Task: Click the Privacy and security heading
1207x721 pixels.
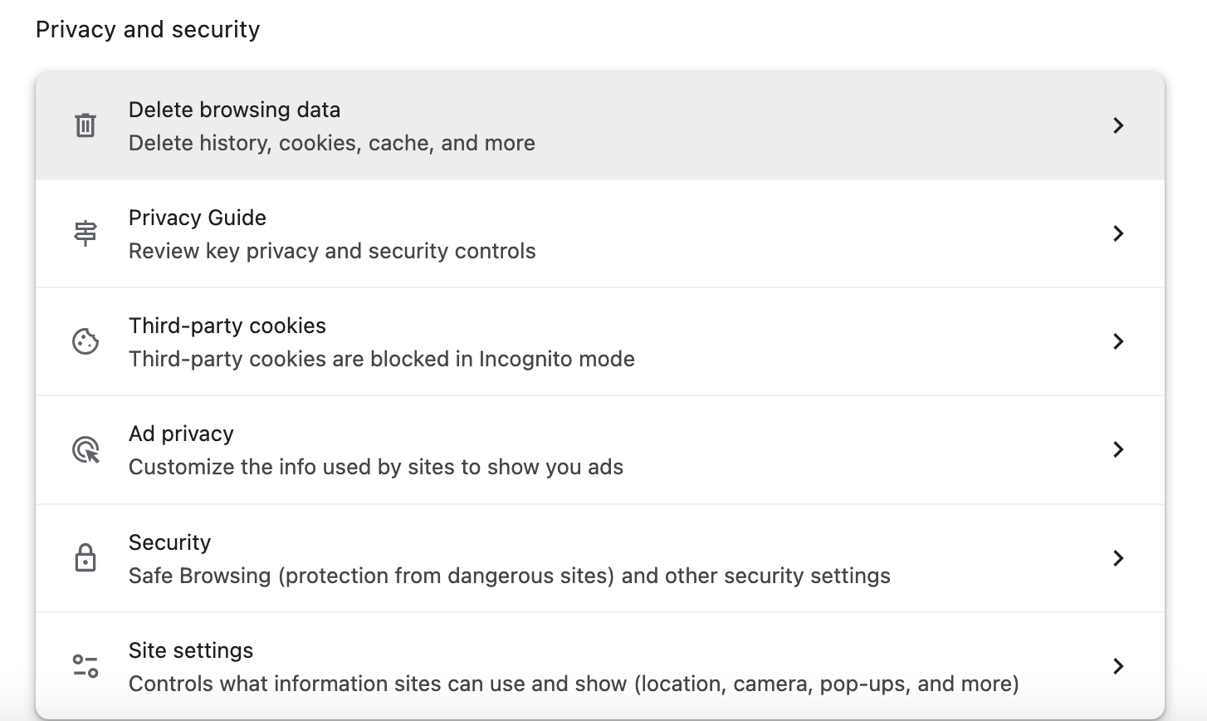Action: 148,29
